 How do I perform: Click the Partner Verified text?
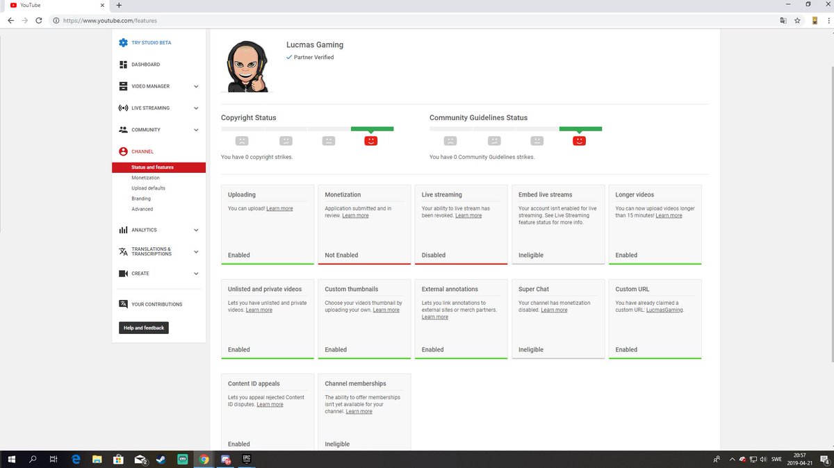[x=313, y=58]
